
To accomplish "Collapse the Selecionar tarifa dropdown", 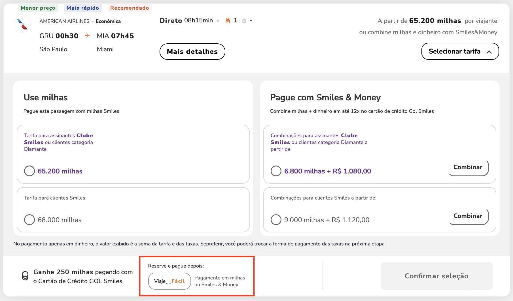I will pyautogui.click(x=460, y=51).
